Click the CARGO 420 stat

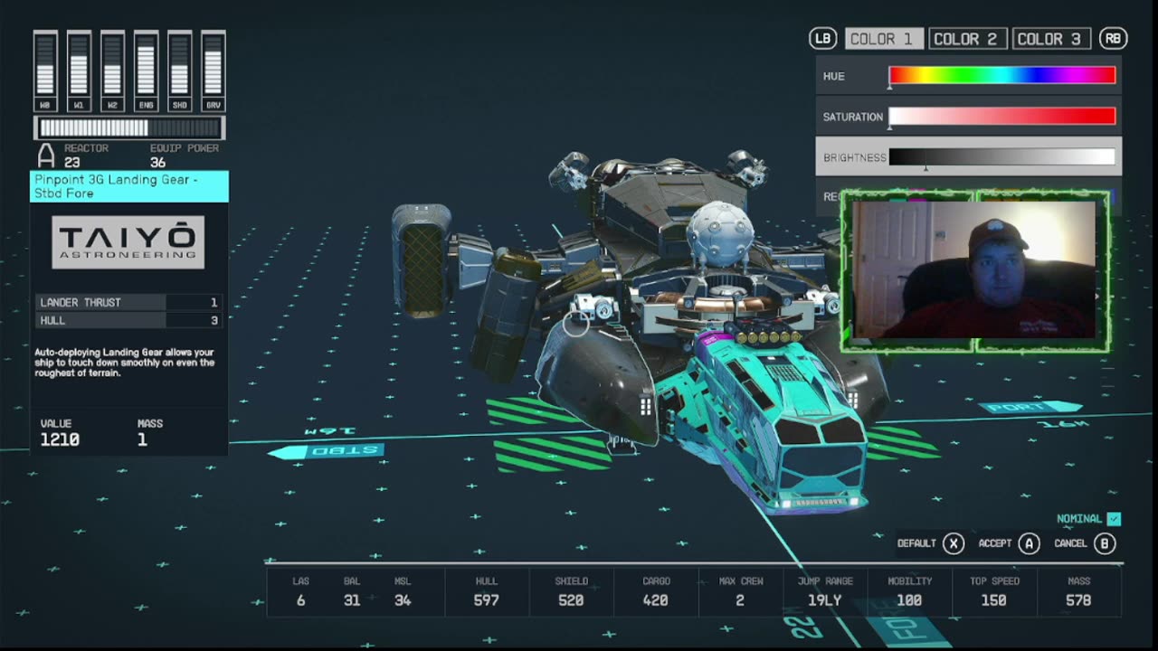pyautogui.click(x=656, y=591)
